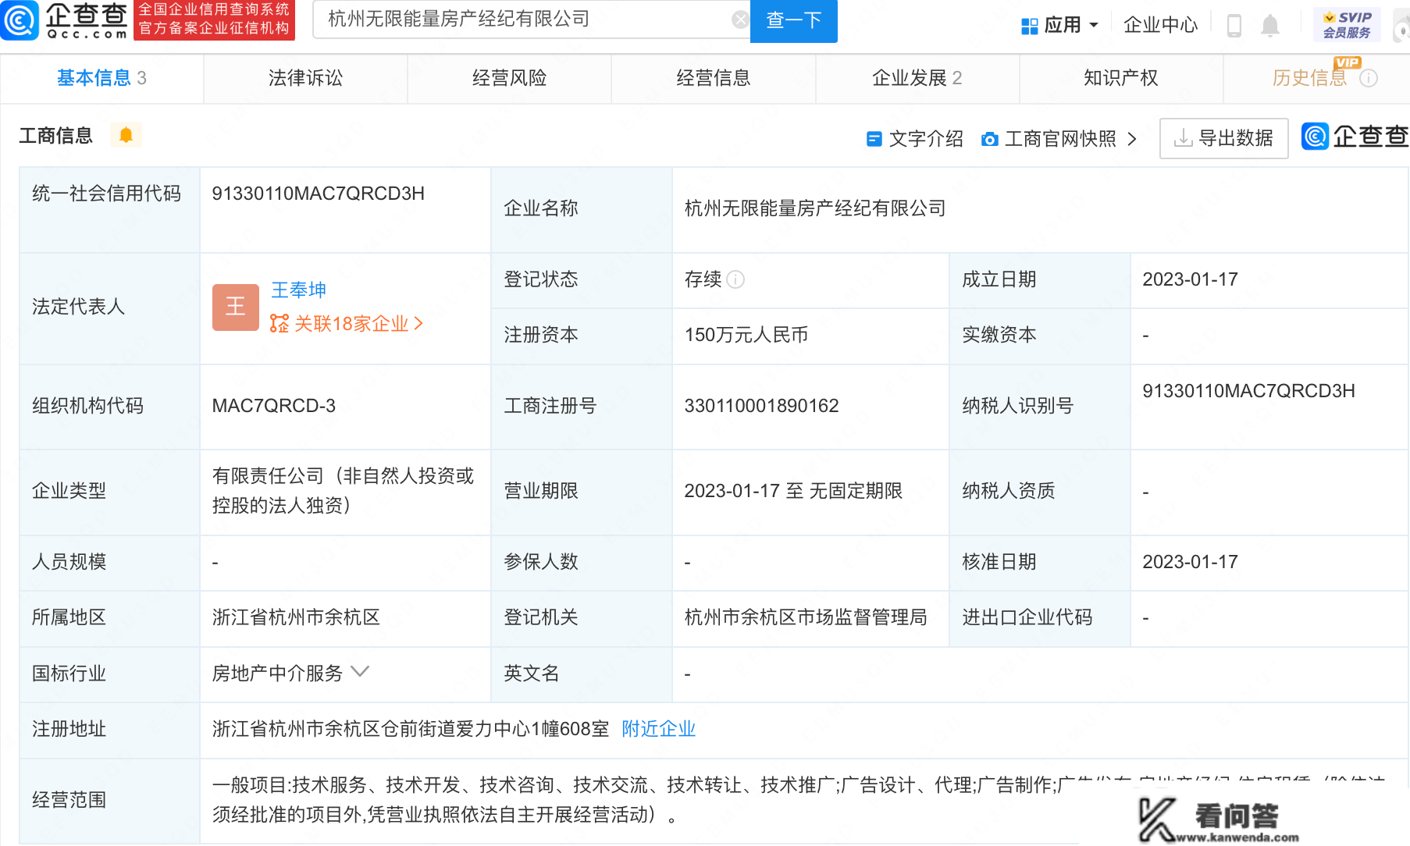
Task: Switch to the 企业发展 tab
Action: pos(917,78)
